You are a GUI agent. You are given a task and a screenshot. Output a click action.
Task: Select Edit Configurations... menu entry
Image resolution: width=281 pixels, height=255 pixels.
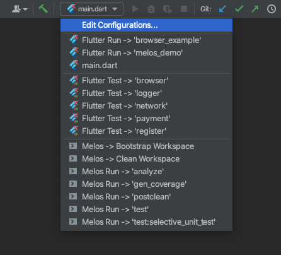(146, 25)
